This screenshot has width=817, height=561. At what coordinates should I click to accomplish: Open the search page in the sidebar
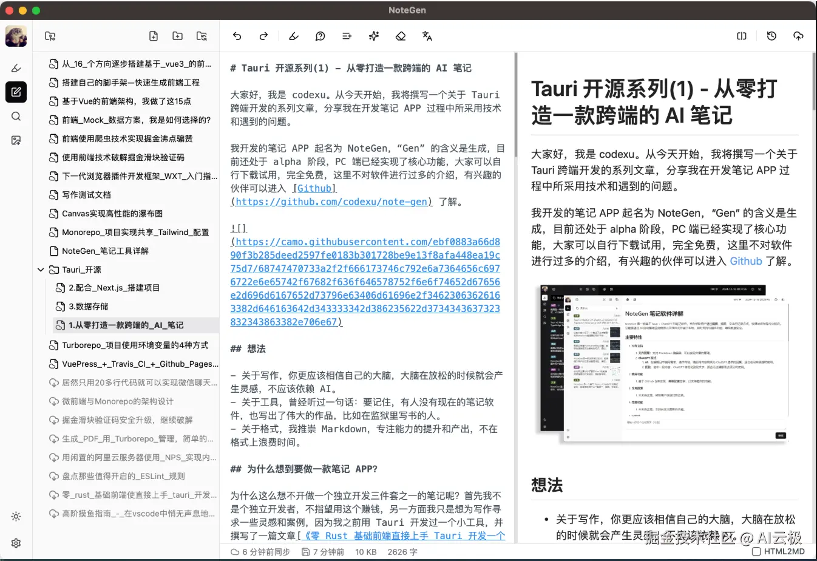click(16, 116)
